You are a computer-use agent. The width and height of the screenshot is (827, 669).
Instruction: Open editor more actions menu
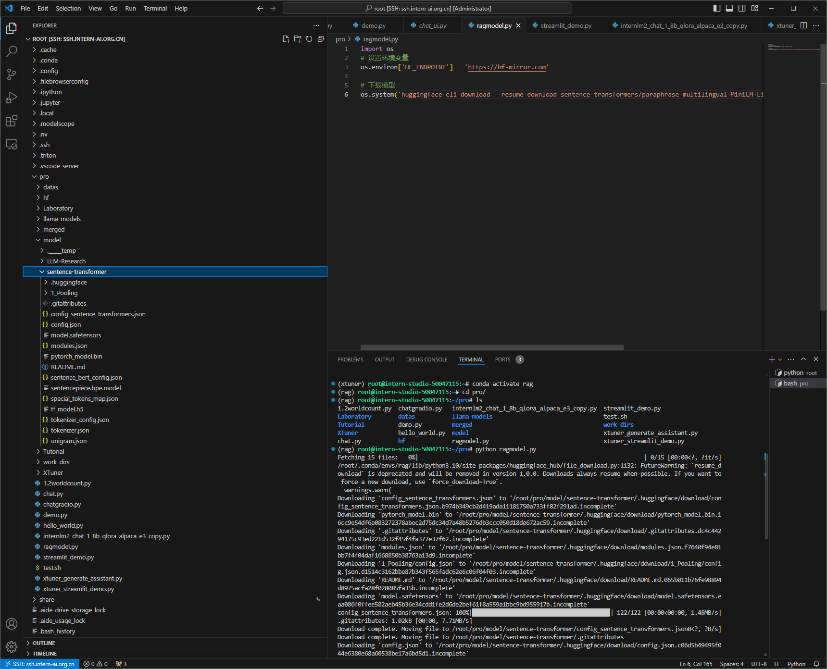point(816,25)
